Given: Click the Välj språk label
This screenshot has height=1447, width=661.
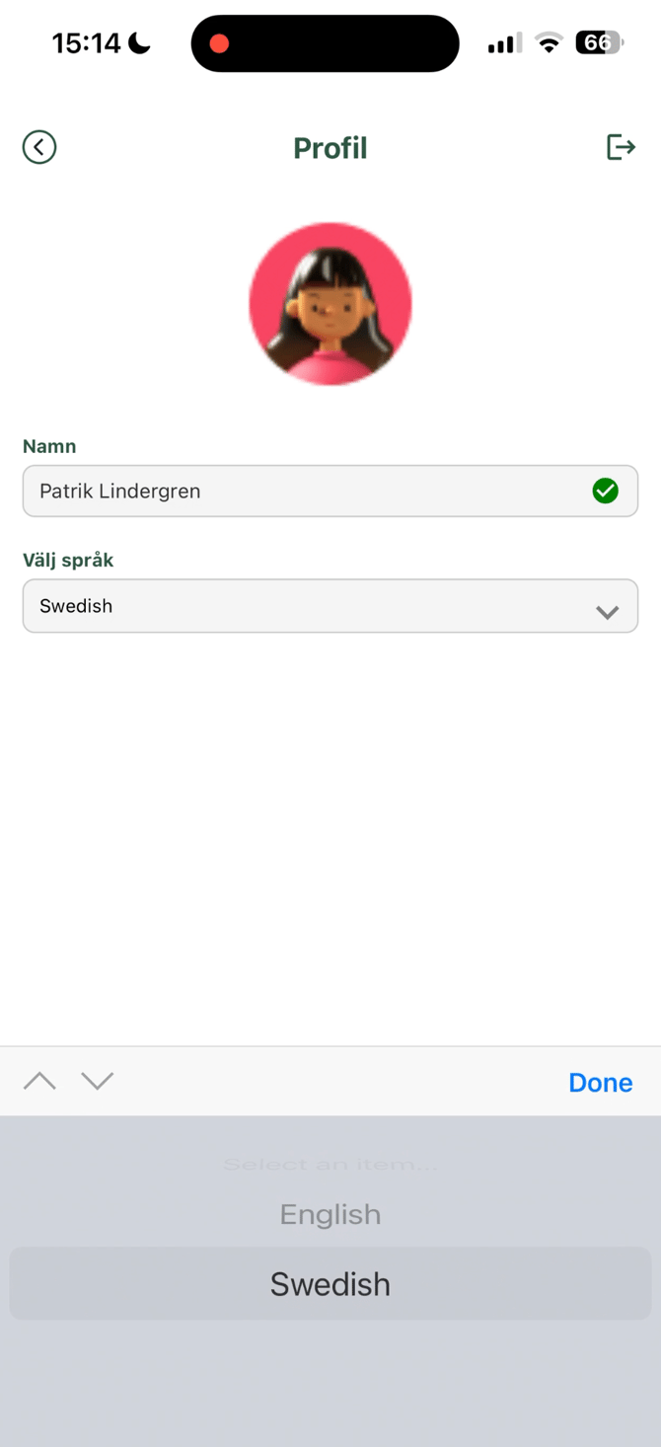Looking at the screenshot, I should tap(68, 560).
